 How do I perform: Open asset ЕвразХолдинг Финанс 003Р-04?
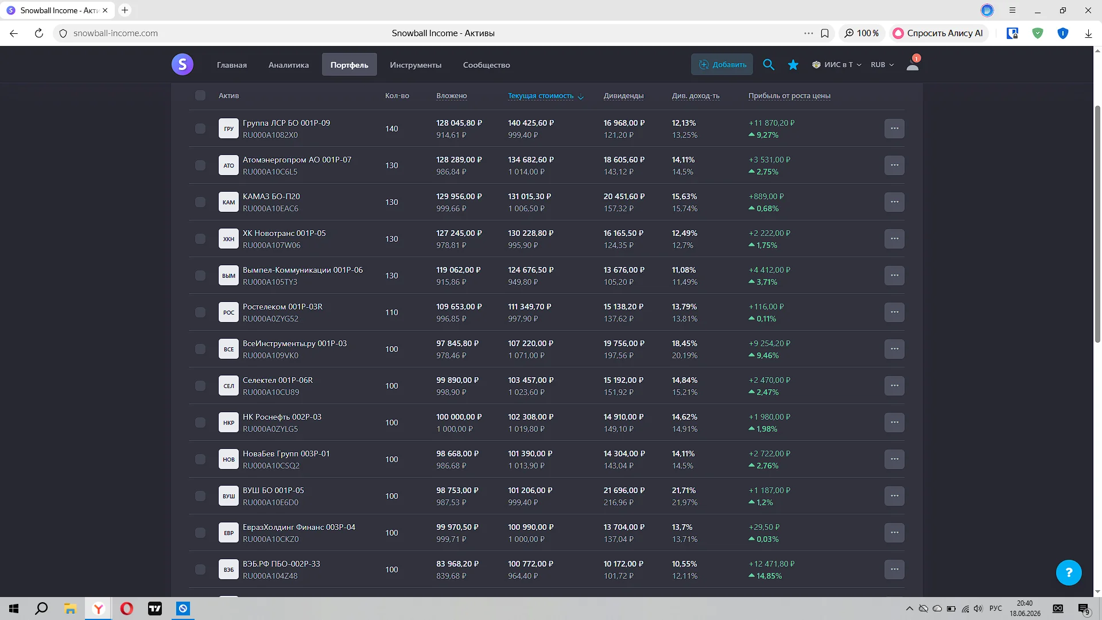(x=299, y=527)
